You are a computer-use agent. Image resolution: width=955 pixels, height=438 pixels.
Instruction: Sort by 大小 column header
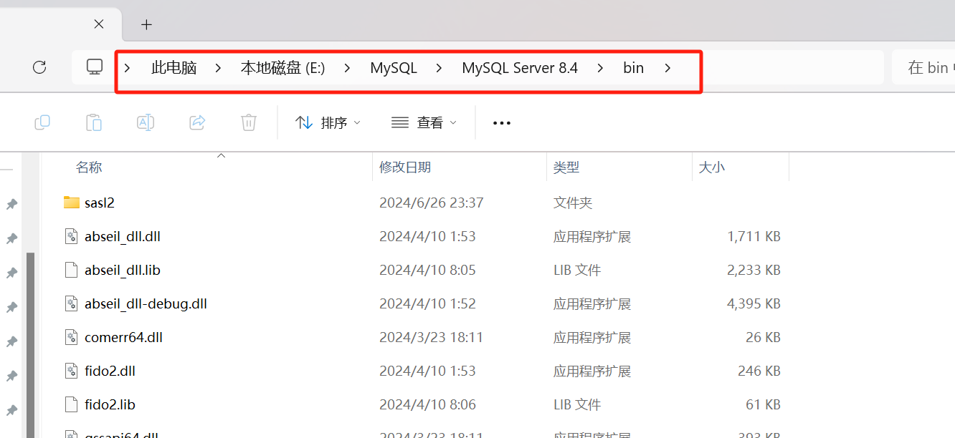click(712, 167)
